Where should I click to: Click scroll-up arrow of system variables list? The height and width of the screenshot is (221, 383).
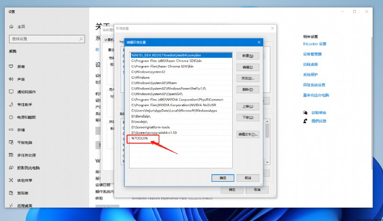[267, 122]
